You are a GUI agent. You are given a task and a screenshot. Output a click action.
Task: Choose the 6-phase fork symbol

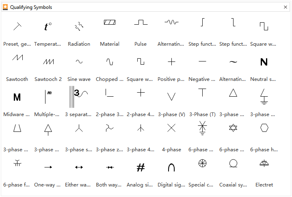coord(17,163)
